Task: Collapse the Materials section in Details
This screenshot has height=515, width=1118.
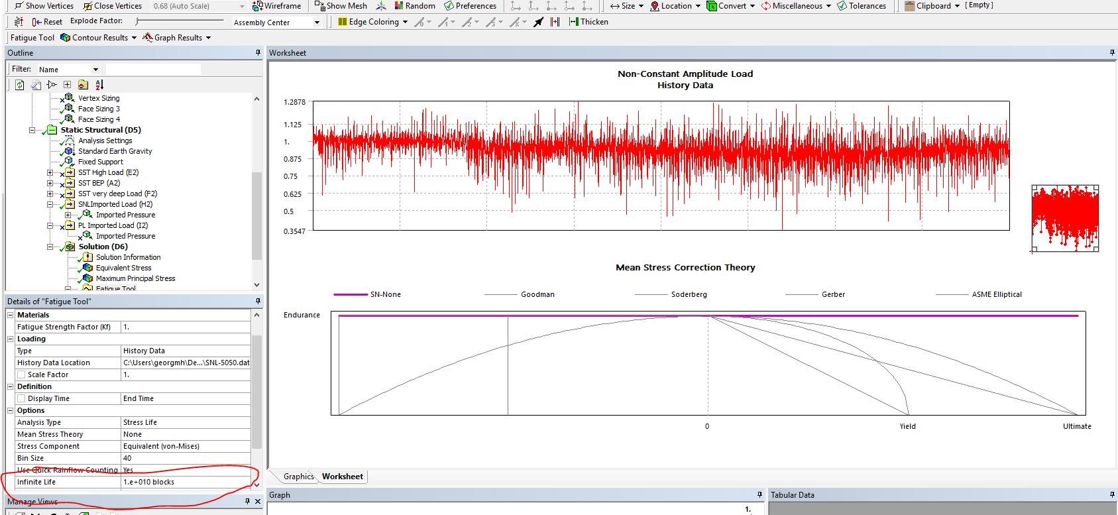Action: (11, 315)
